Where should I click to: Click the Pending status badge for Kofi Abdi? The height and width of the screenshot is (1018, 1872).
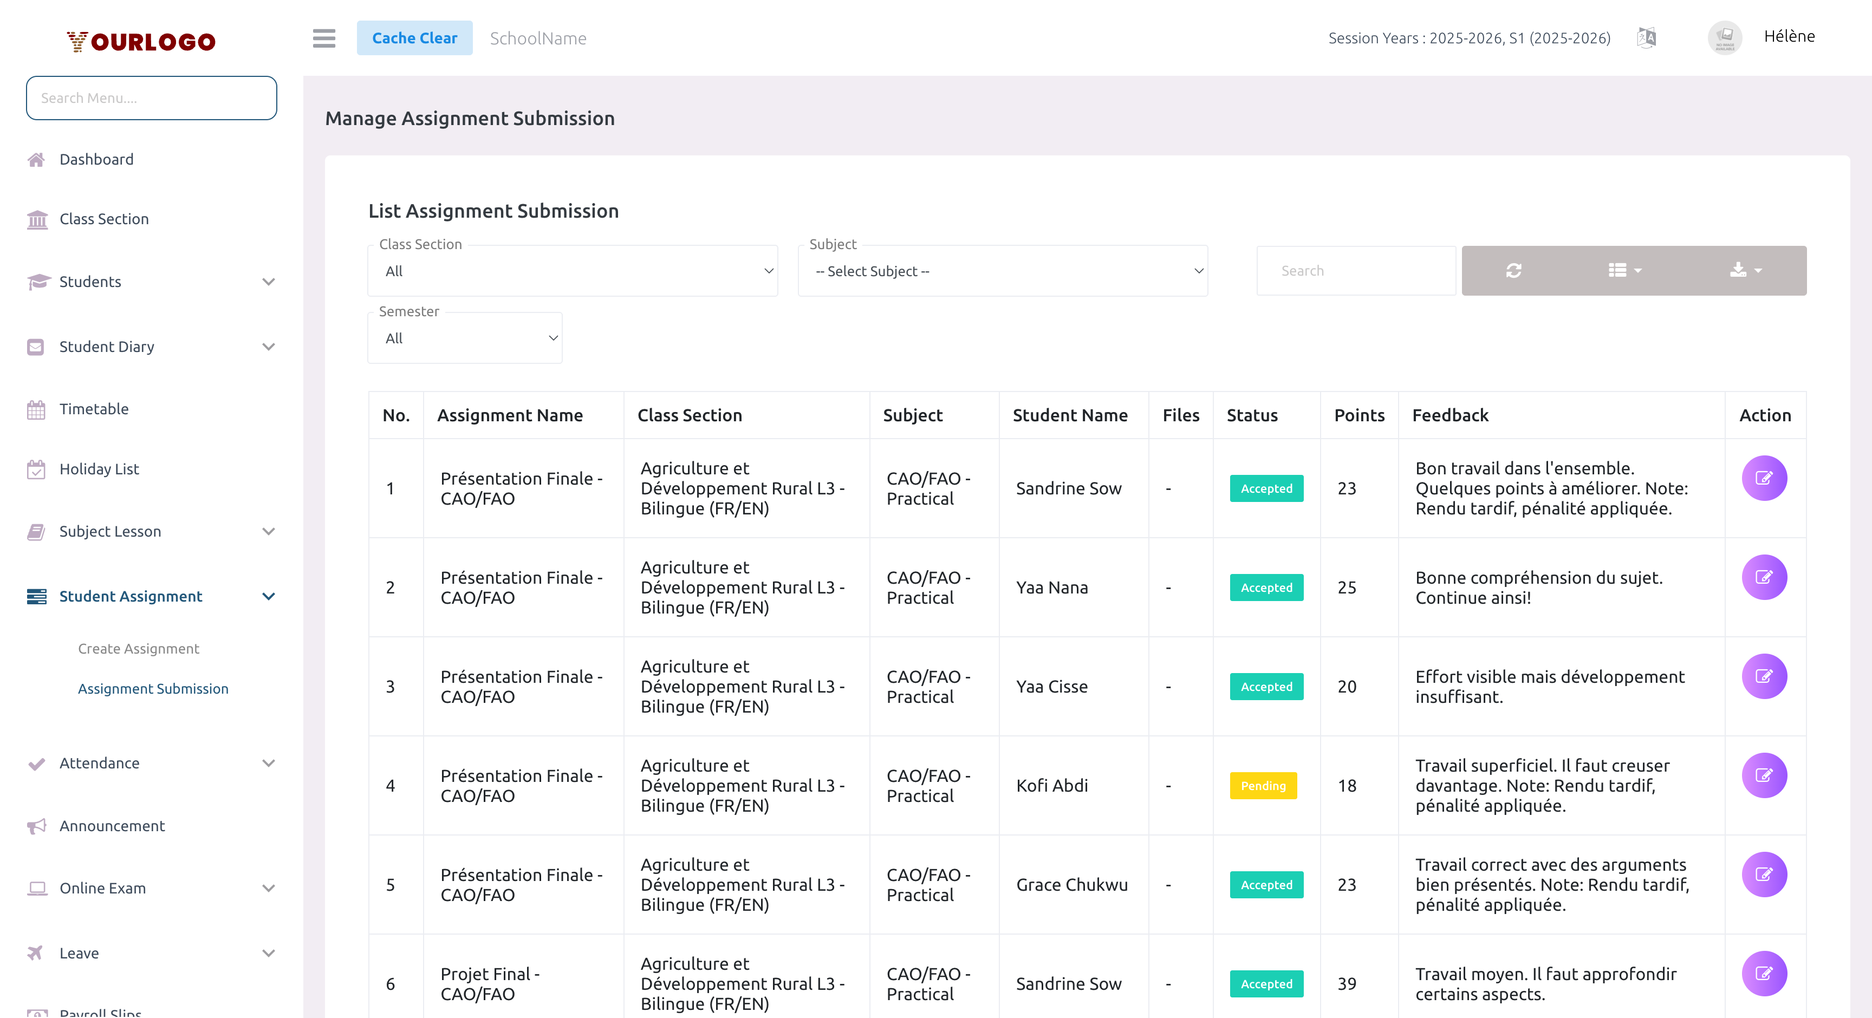[x=1263, y=786]
